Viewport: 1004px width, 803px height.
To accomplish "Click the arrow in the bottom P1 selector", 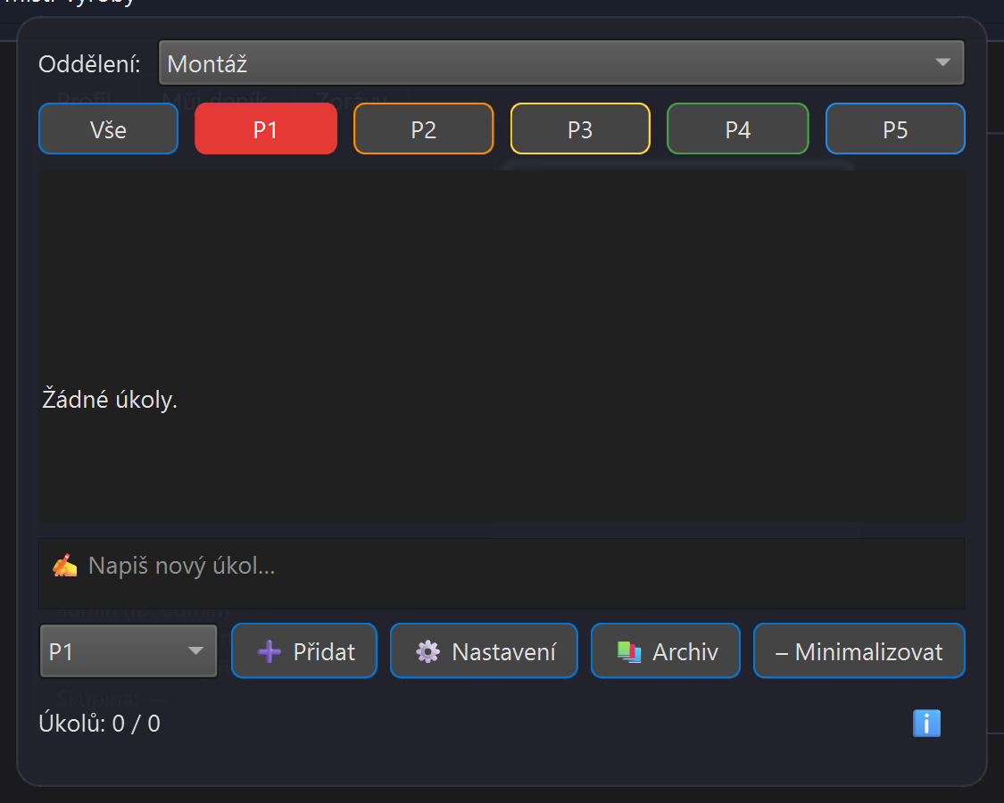I will 196,652.
